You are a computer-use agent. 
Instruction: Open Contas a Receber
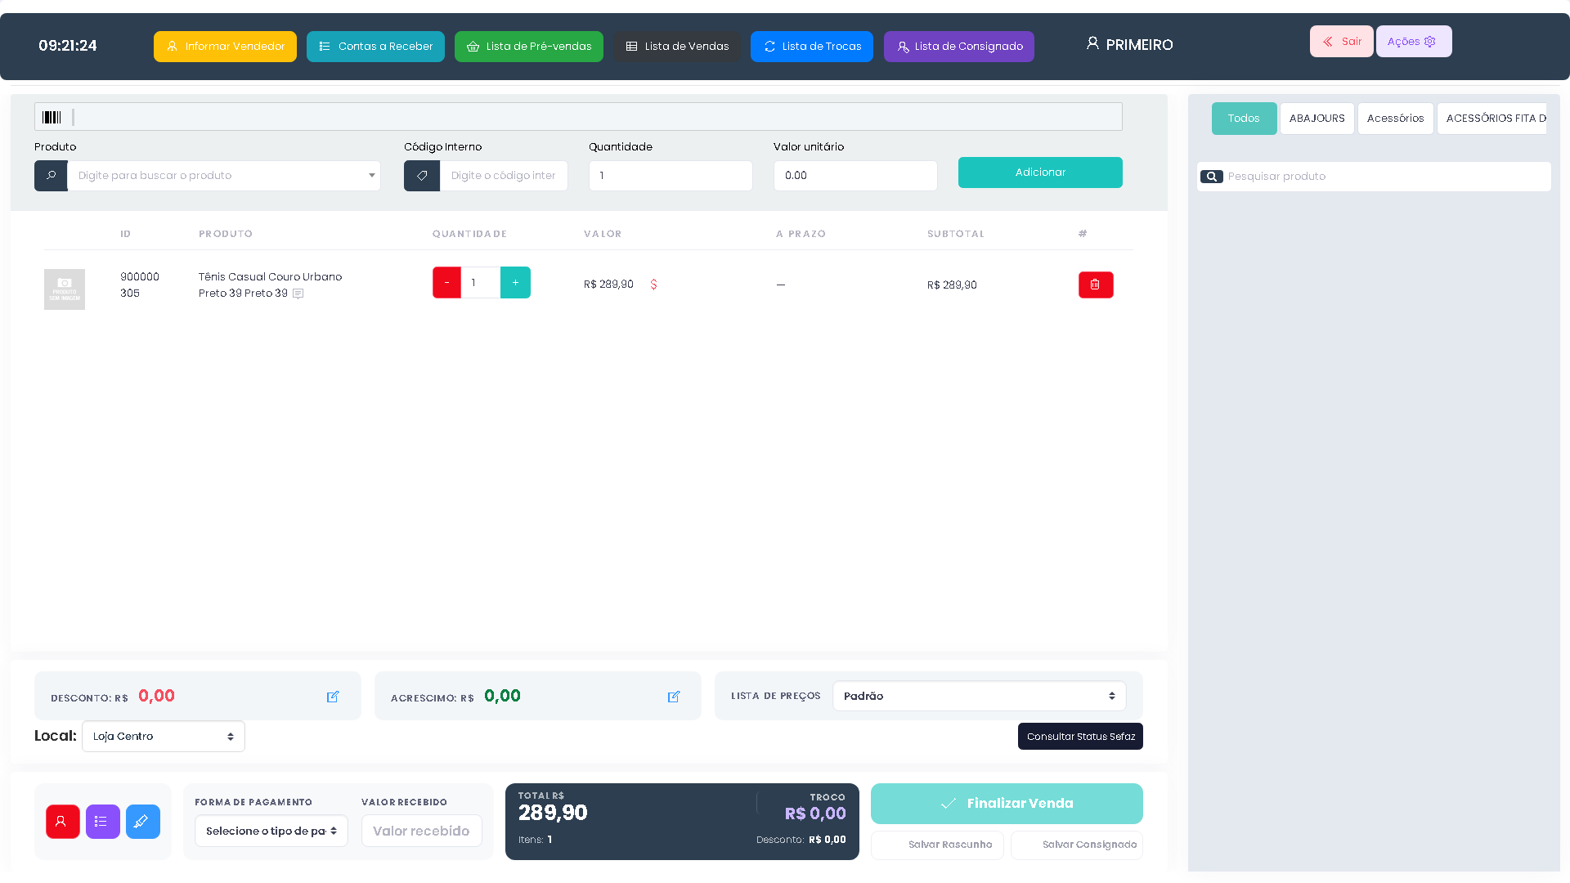[375, 47]
